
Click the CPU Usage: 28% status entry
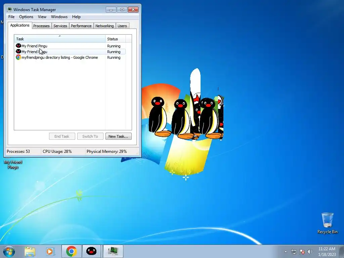[x=57, y=152]
